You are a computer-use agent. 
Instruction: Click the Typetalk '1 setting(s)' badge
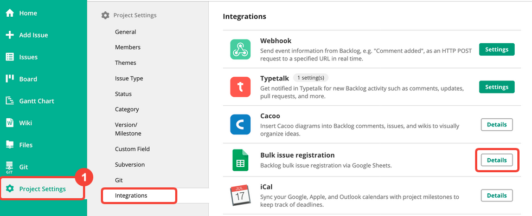point(311,78)
